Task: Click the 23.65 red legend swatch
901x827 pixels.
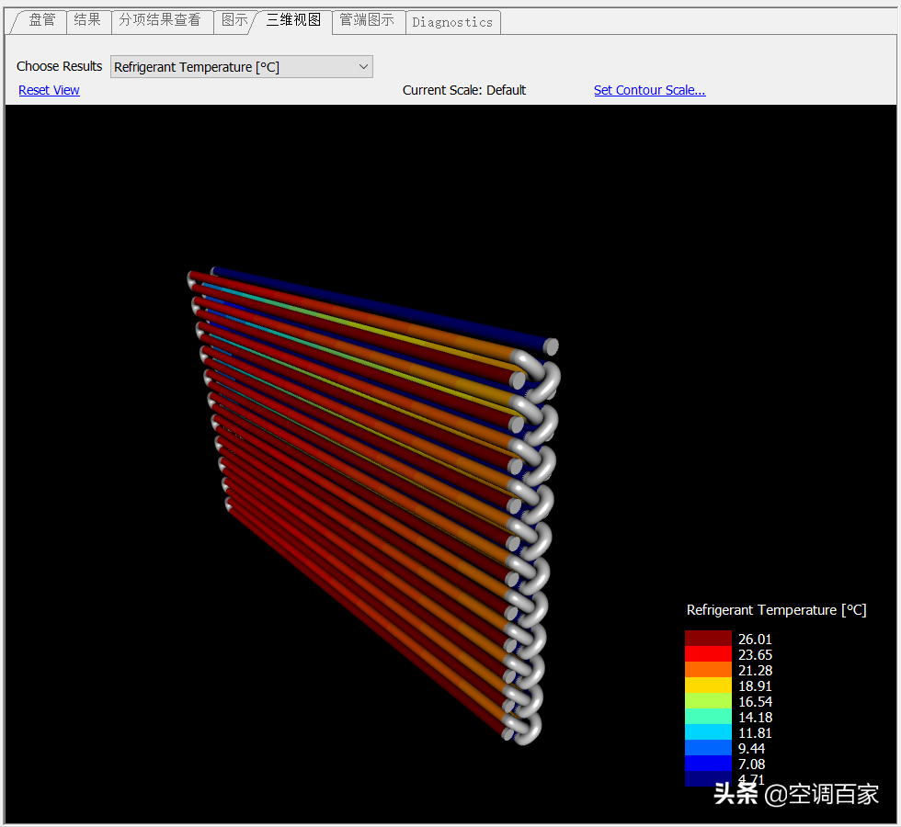Action: pos(708,653)
